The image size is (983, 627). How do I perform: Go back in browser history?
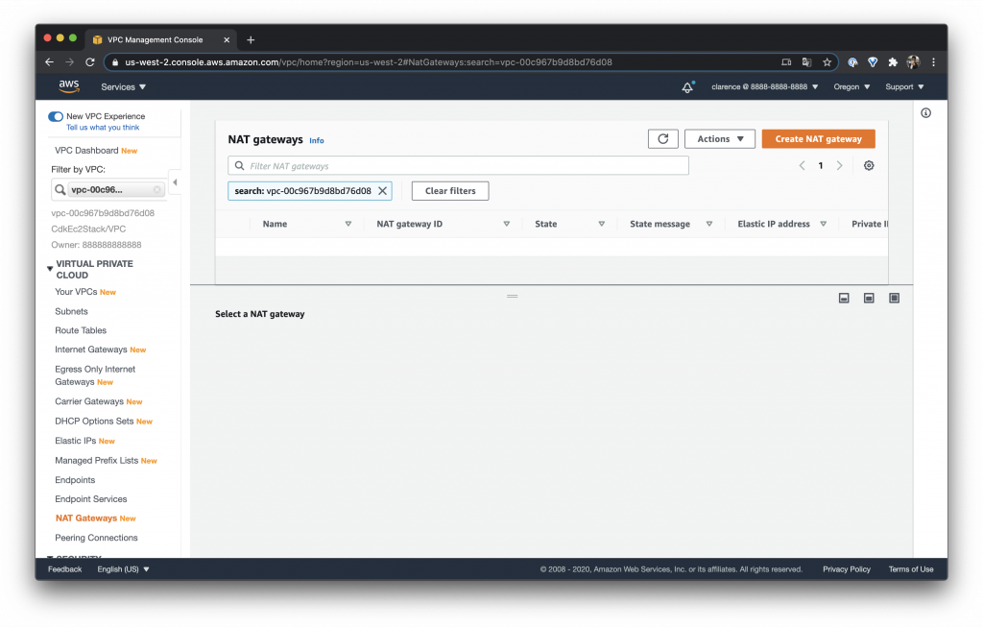[x=50, y=62]
